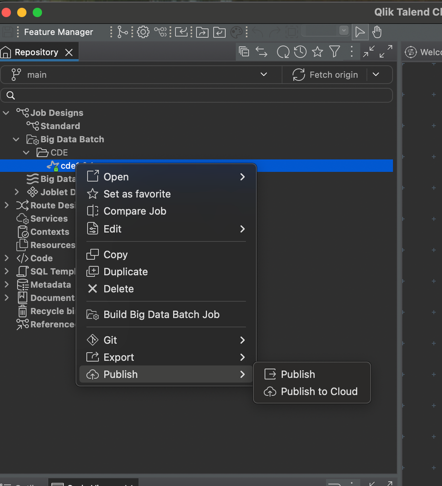Select the Standard jobs node
The height and width of the screenshot is (486, 442).
pyautogui.click(x=60, y=126)
